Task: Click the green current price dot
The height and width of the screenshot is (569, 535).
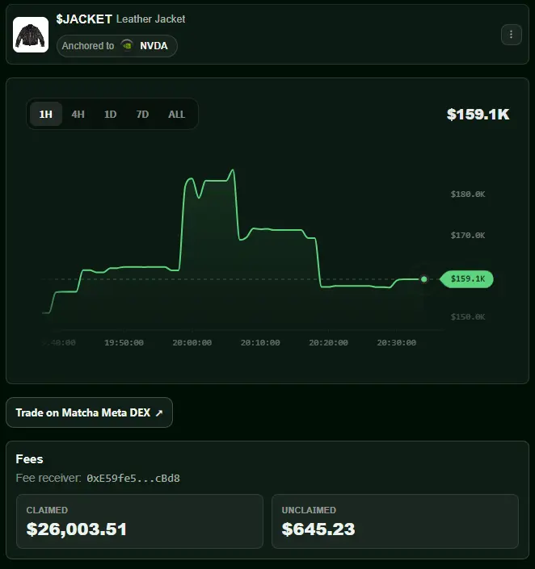Action: pos(423,279)
